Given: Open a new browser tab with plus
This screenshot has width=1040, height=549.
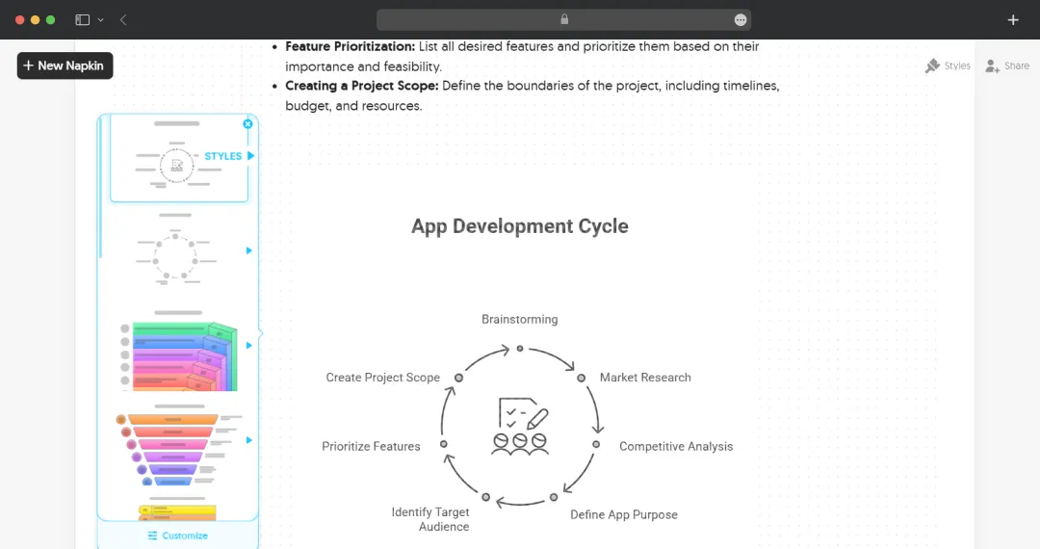Looking at the screenshot, I should pos(1013,20).
